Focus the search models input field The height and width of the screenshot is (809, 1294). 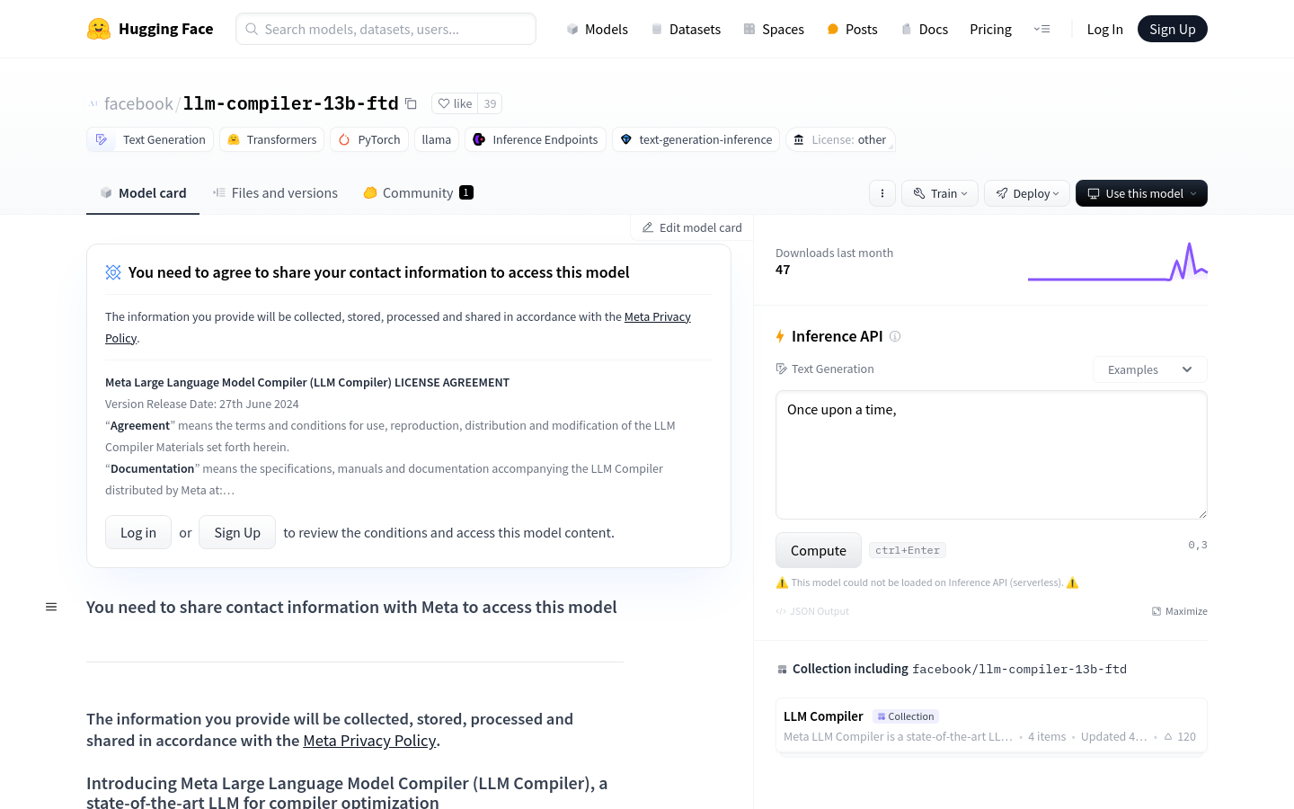(x=386, y=29)
